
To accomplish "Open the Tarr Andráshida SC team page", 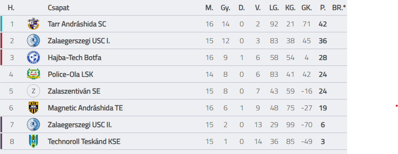I will click(x=77, y=24).
